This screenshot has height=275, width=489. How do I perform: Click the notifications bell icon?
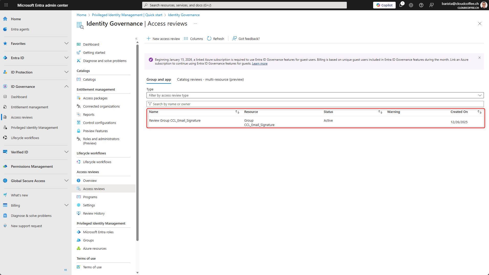401,5
